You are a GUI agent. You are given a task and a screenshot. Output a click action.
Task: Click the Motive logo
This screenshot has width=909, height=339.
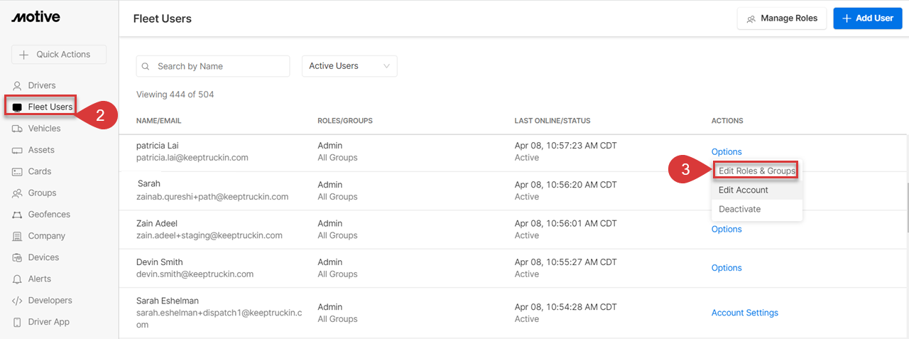click(36, 17)
